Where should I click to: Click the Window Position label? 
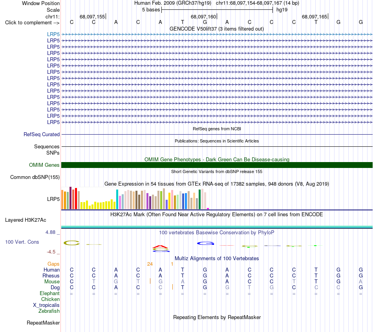[41, 3]
